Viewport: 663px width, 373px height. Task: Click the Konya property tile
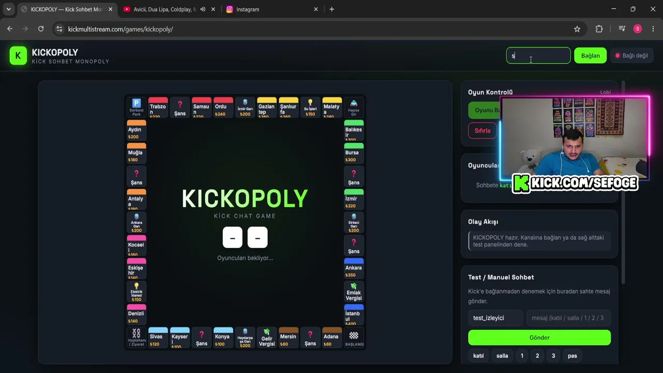coord(223,337)
